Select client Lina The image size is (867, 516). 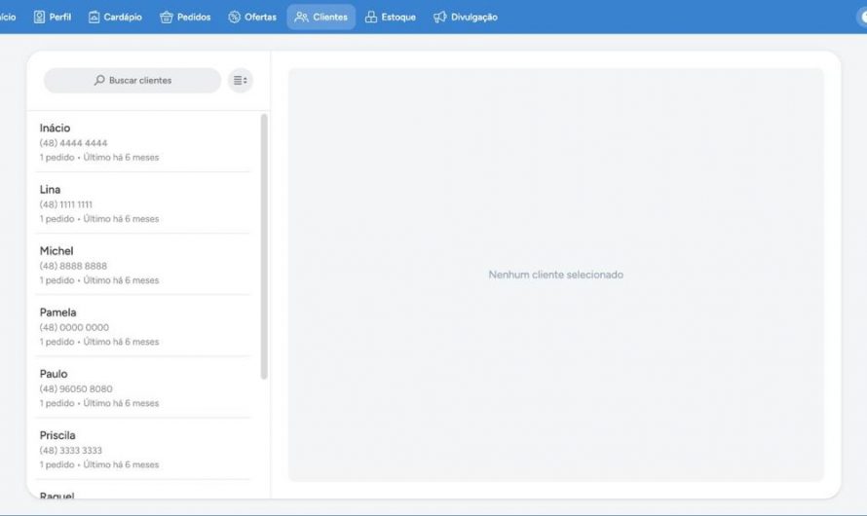tap(142, 203)
